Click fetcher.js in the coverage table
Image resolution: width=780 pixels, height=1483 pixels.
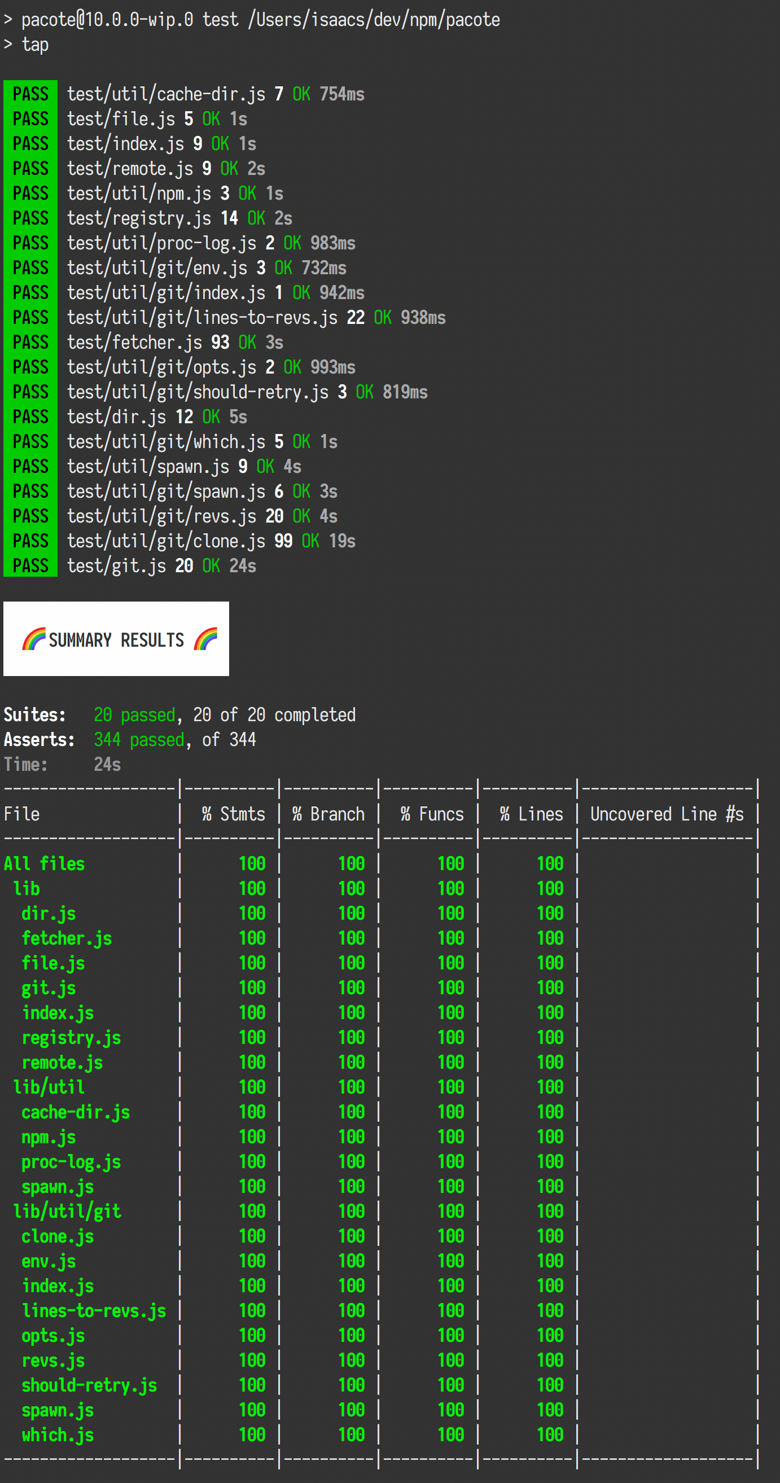point(67,938)
